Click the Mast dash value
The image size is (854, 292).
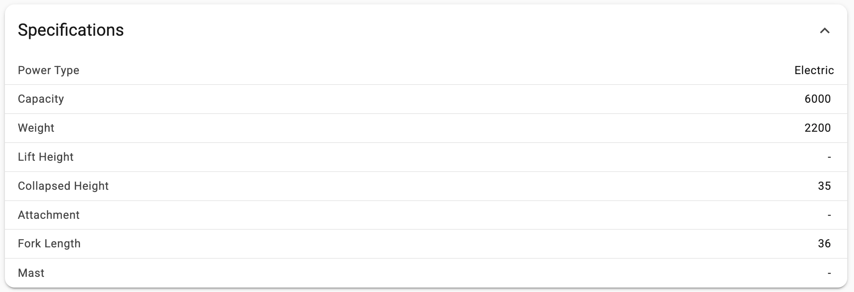click(x=829, y=273)
